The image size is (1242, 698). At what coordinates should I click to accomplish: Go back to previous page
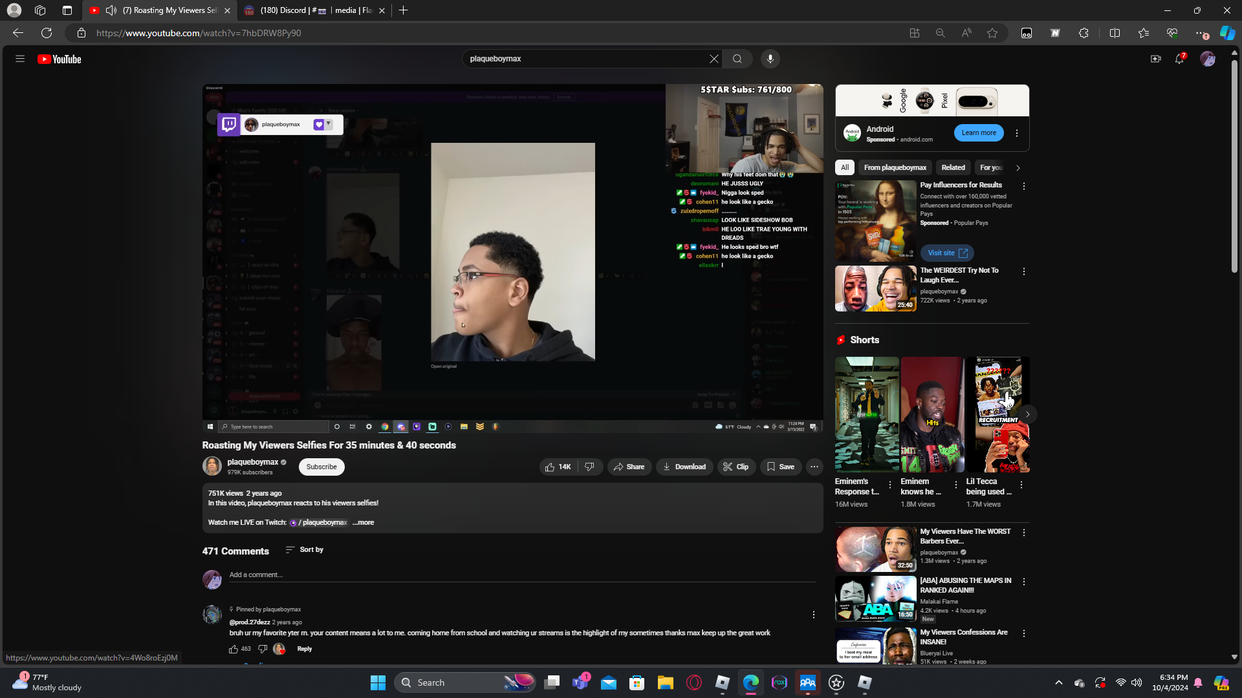click(x=18, y=33)
